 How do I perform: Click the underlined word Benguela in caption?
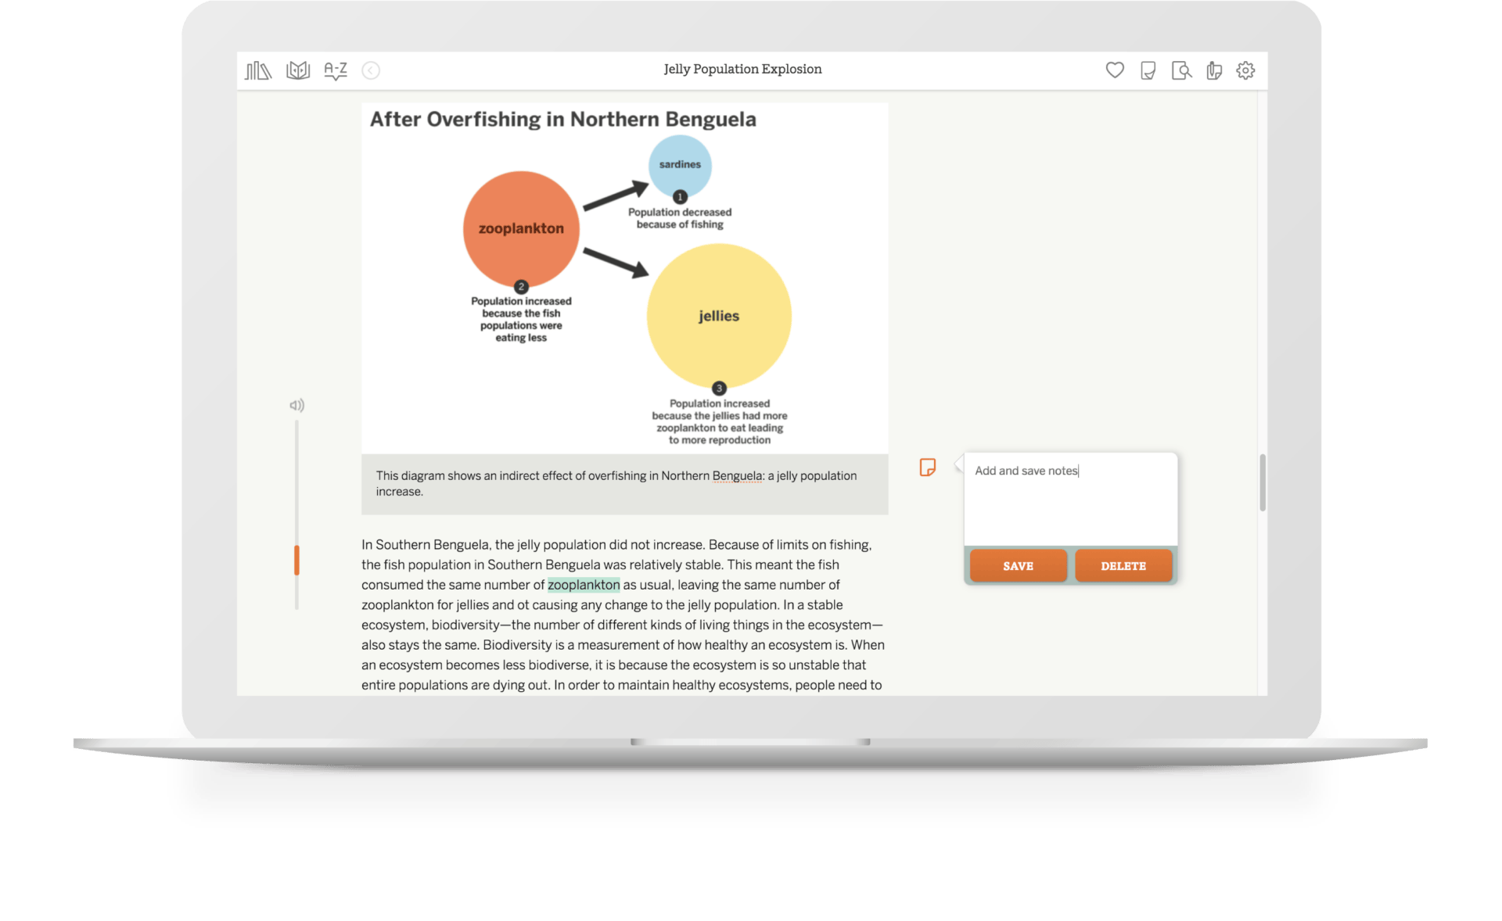737,475
